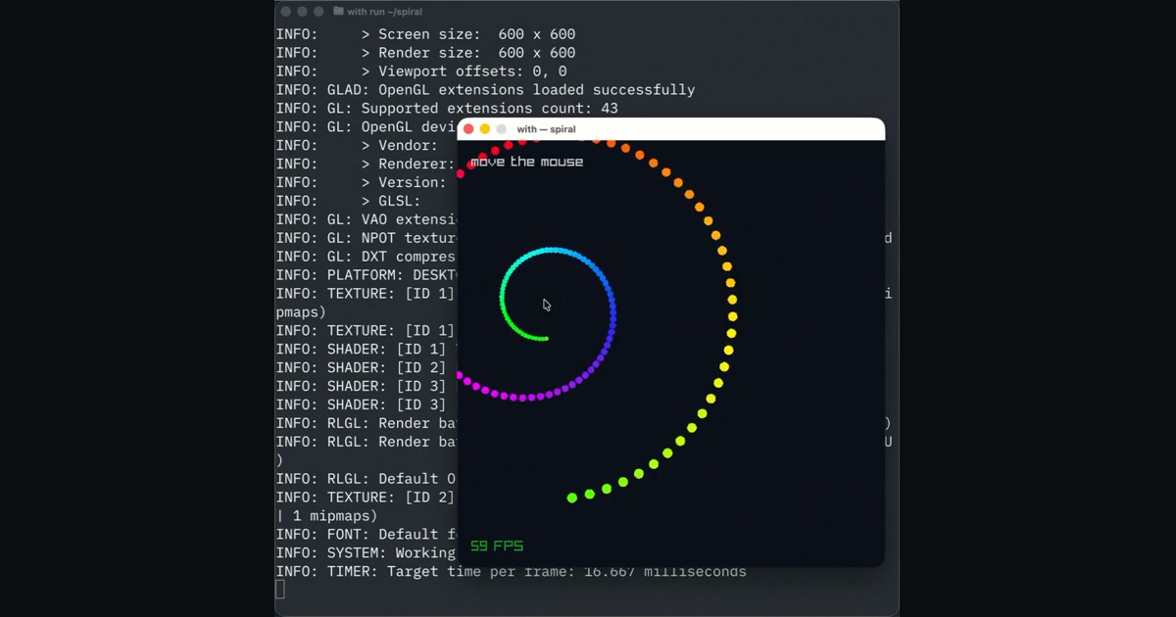Click the 'RLGL: Default' log line
Image resolution: width=1176 pixels, height=617 pixels.
click(x=366, y=478)
